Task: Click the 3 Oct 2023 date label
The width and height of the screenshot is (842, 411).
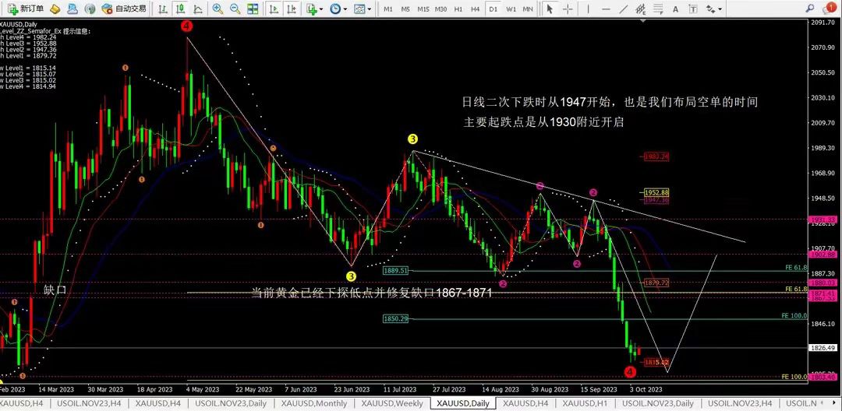Action: point(646,389)
